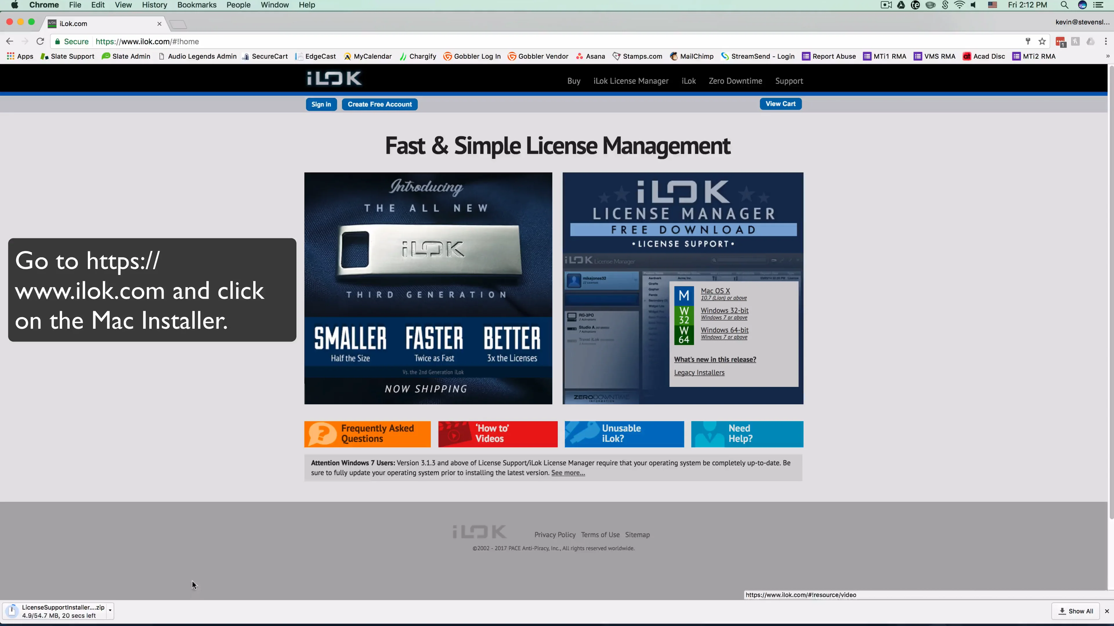Image resolution: width=1114 pixels, height=626 pixels.
Task: Click the green W 32 Windows icon
Action: (x=684, y=315)
